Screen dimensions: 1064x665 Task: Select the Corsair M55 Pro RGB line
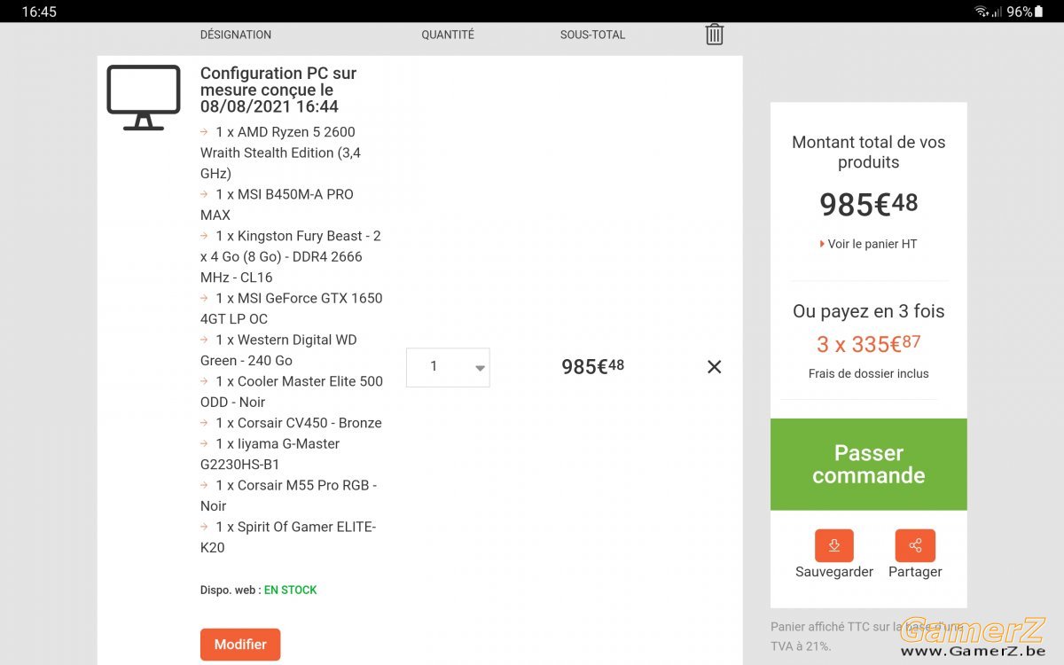click(x=291, y=496)
